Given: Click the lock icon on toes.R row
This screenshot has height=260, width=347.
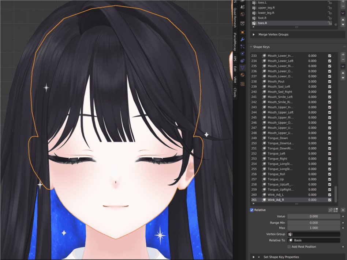Looking at the screenshot, I should tap(330, 23).
